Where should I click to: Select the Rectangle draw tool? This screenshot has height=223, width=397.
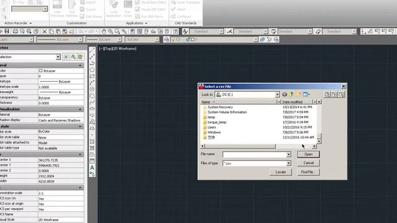[92, 76]
